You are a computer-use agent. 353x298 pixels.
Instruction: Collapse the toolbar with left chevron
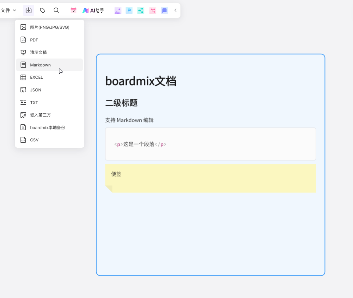175,10
